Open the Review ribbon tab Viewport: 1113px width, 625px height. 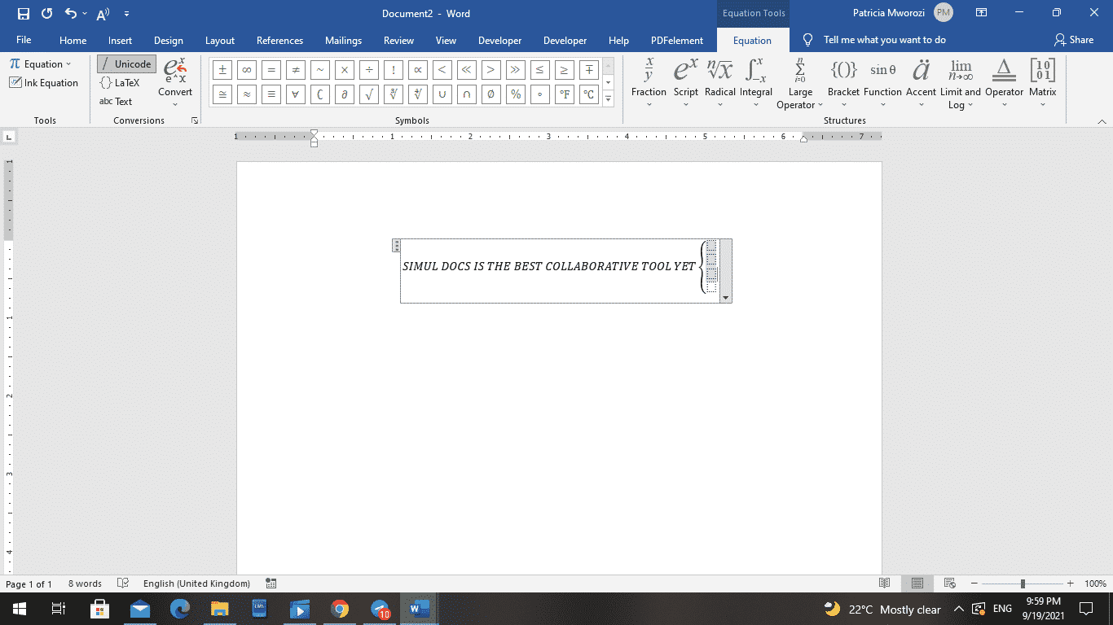398,40
